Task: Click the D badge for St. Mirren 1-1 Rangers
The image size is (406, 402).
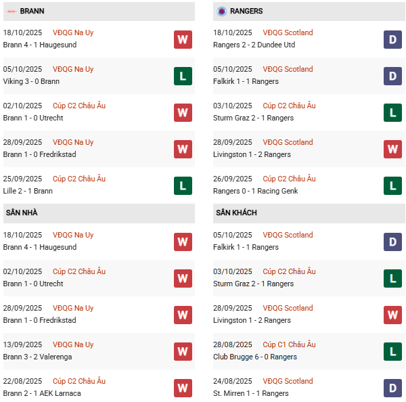Action: [x=392, y=388]
